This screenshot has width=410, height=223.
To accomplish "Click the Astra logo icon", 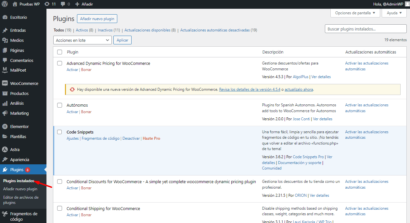I will click(5, 149).
